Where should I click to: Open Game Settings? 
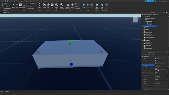pos(97,6)
